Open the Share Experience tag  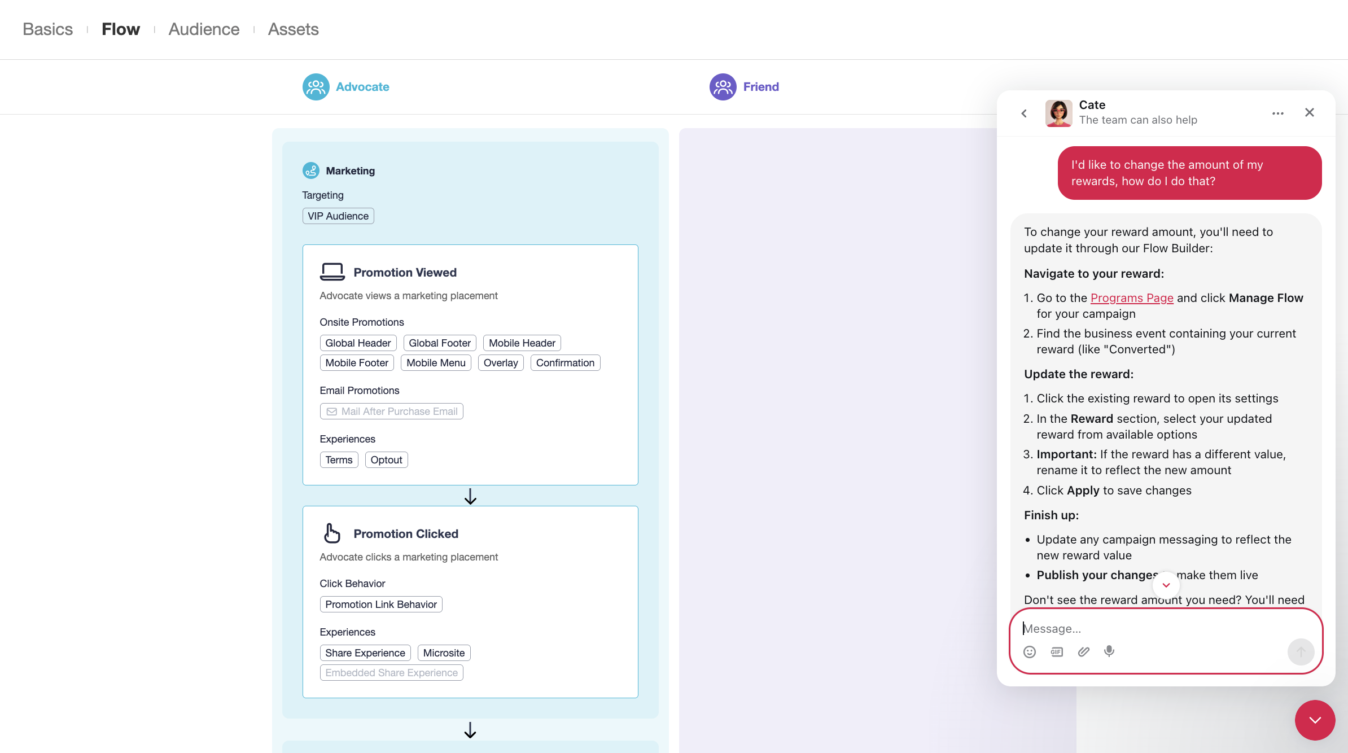[365, 653]
